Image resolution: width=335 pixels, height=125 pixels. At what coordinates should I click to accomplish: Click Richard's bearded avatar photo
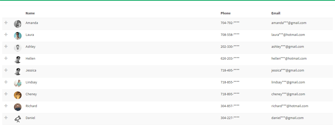click(18, 107)
